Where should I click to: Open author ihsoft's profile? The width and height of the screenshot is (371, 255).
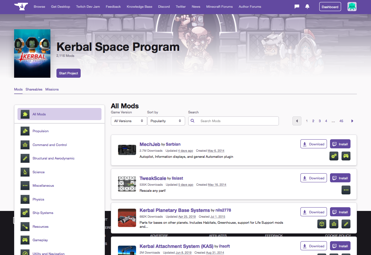click(224, 246)
